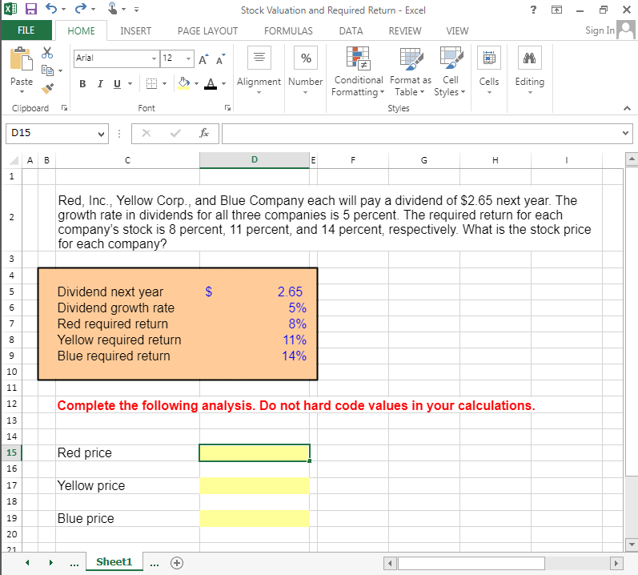
Task: Toggle Italic formatting
Action: pyautogui.click(x=100, y=84)
